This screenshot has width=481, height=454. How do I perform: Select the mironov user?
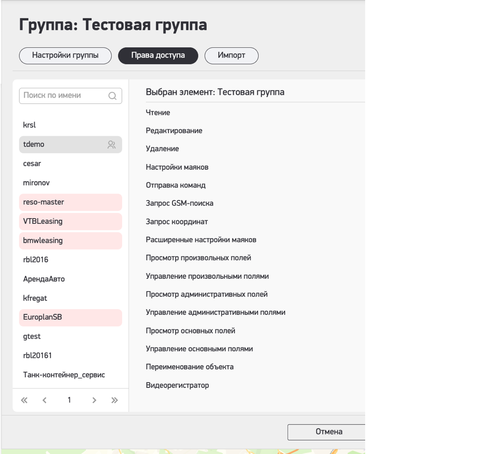coord(36,183)
